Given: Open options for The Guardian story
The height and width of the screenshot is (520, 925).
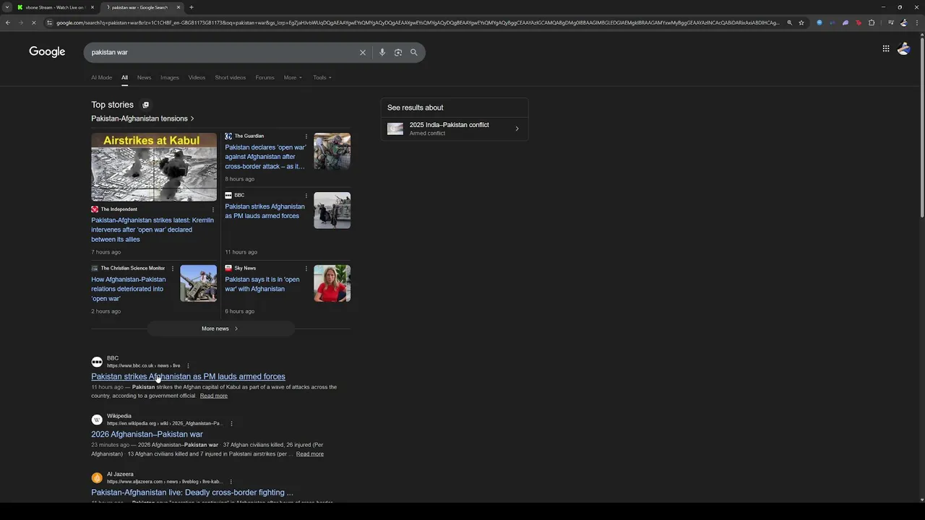Looking at the screenshot, I should [306, 136].
